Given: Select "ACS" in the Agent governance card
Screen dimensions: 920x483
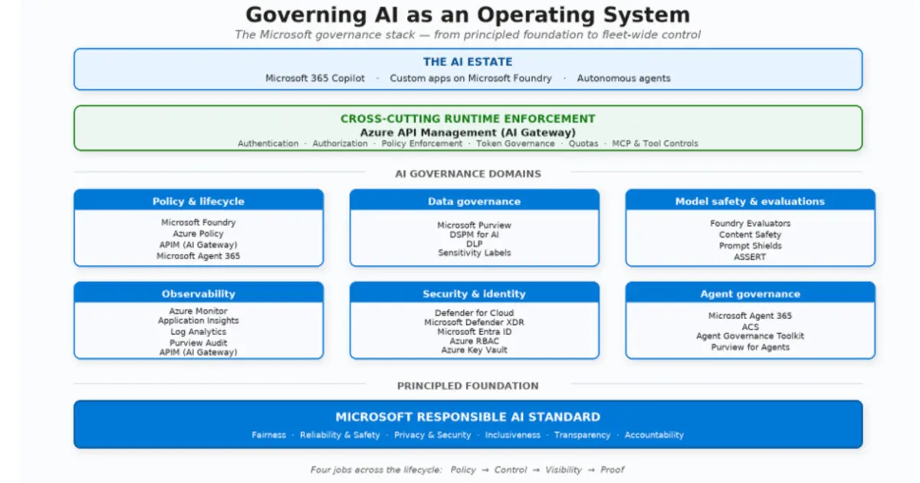Looking at the screenshot, I should coord(751,327).
